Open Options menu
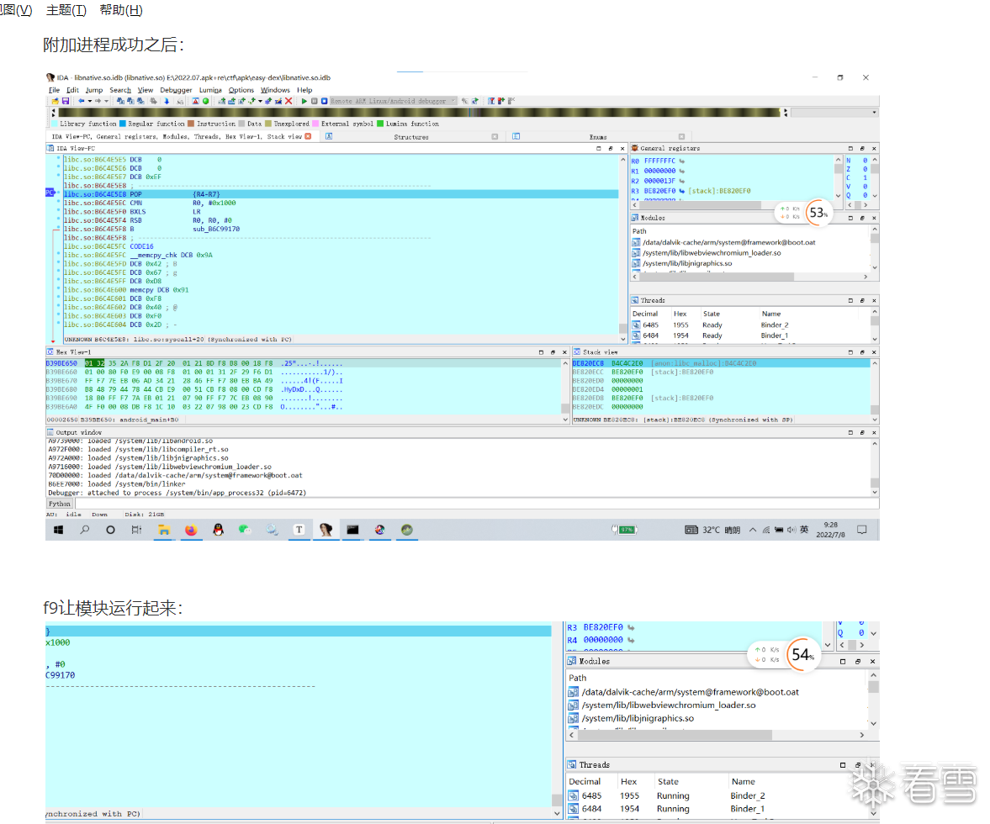 point(241,90)
